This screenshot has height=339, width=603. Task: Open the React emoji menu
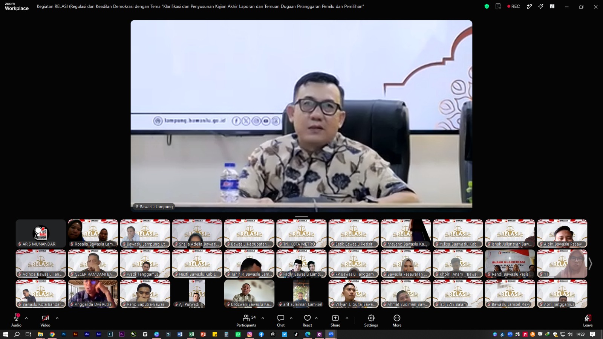(308, 321)
